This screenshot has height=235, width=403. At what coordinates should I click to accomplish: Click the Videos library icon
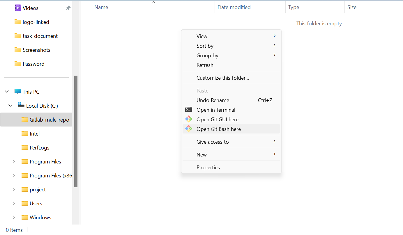click(18, 8)
